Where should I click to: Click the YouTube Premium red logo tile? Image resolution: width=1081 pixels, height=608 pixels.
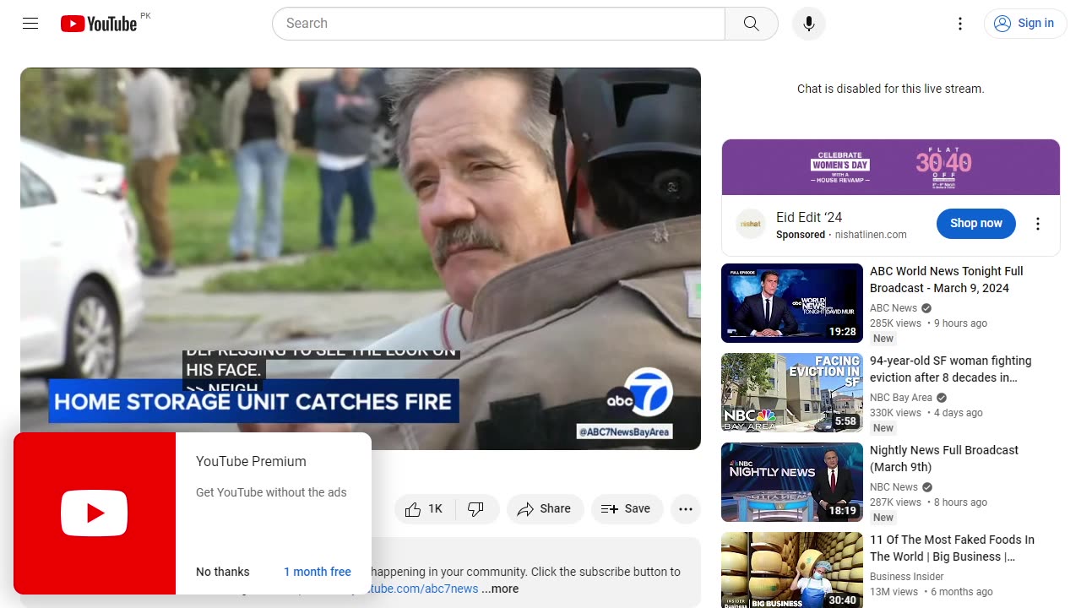[95, 513]
